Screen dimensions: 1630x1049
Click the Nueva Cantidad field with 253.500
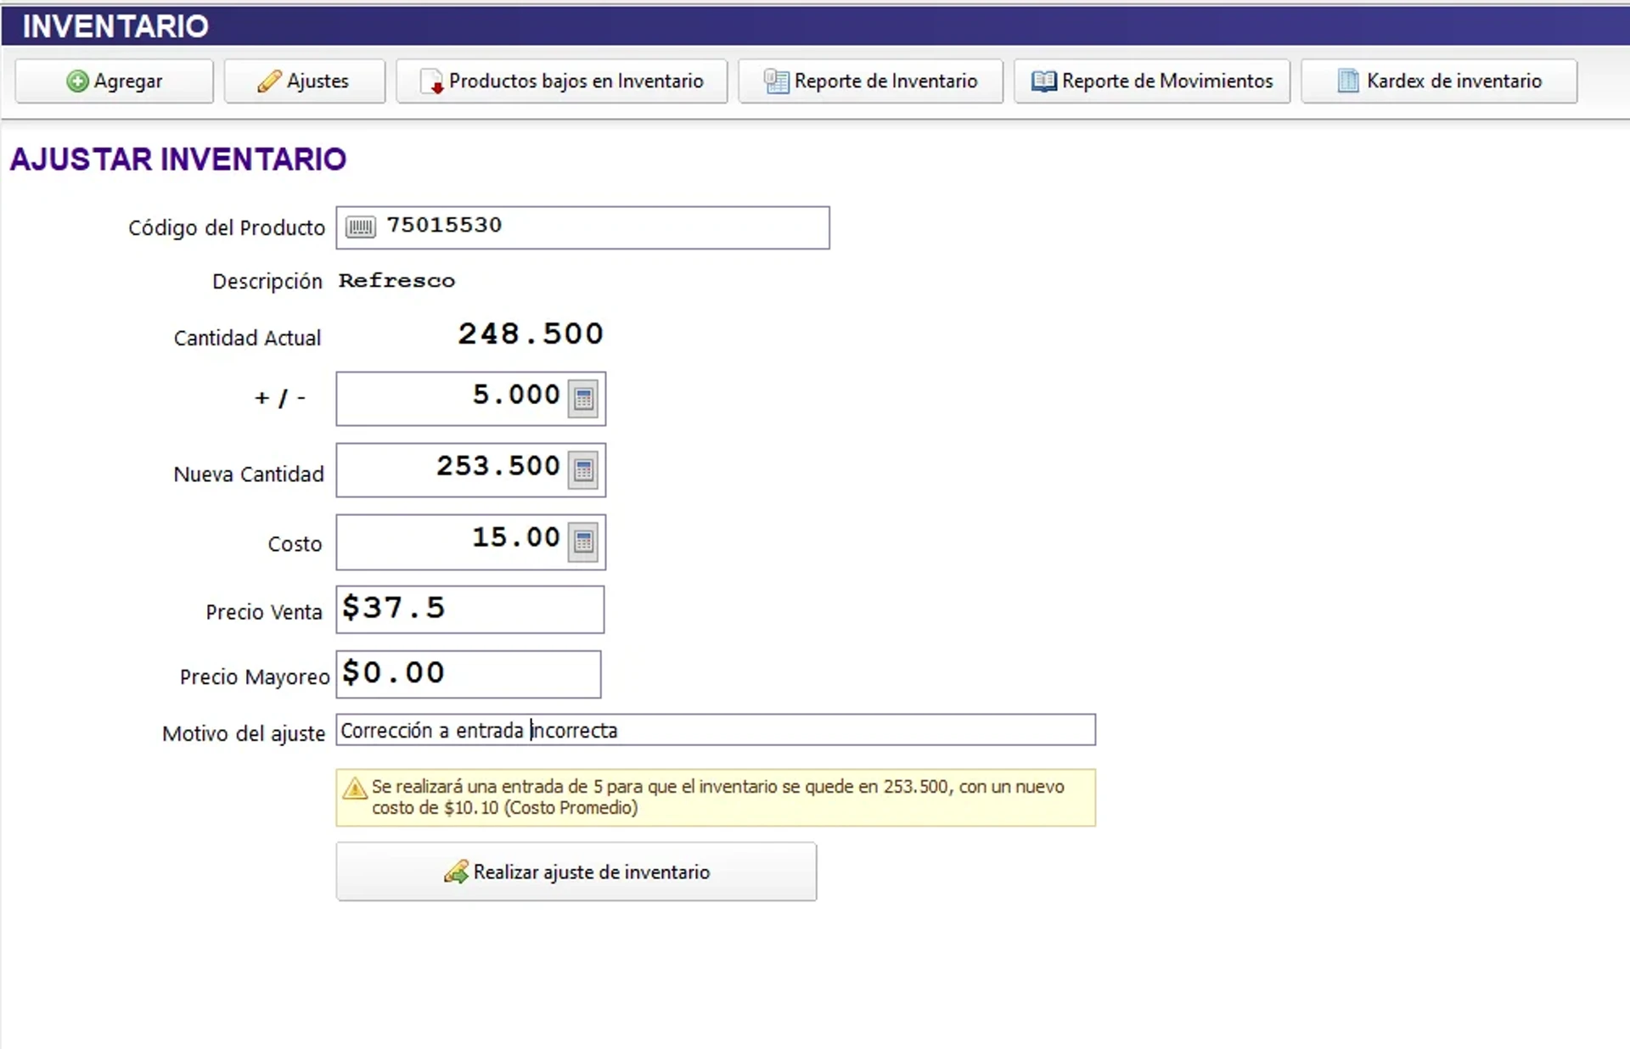pyautogui.click(x=452, y=469)
